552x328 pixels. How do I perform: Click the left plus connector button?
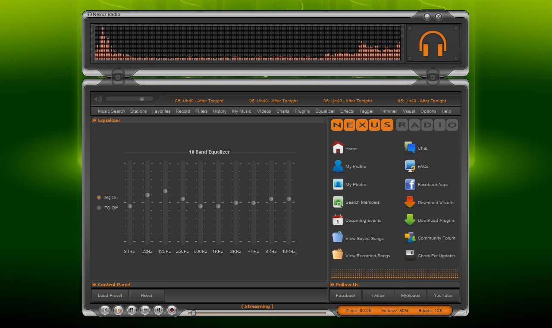pos(118,77)
